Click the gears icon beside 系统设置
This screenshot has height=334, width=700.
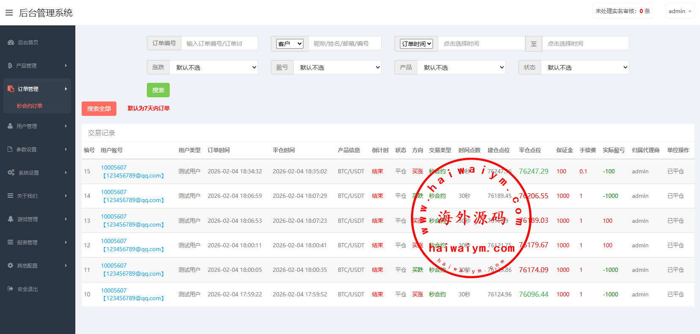(11, 172)
